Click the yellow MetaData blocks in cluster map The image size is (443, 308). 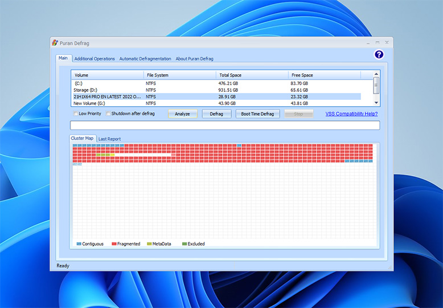coord(105,155)
